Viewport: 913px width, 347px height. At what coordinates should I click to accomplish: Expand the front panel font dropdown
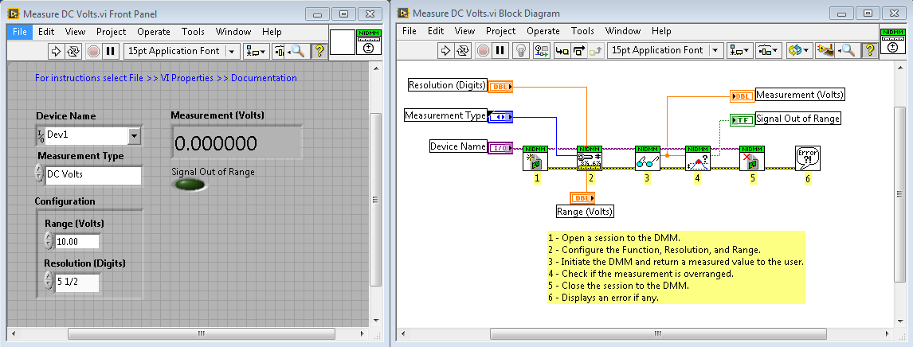pos(232,51)
